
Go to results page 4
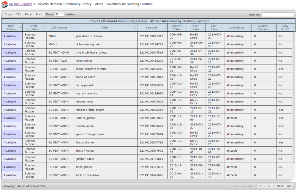pos(269,186)
